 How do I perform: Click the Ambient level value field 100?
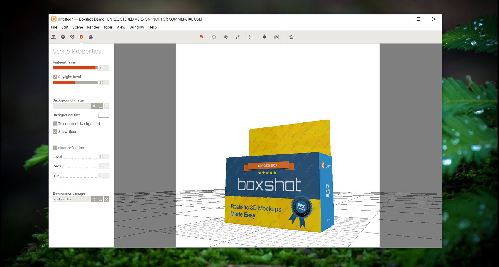coord(104,68)
